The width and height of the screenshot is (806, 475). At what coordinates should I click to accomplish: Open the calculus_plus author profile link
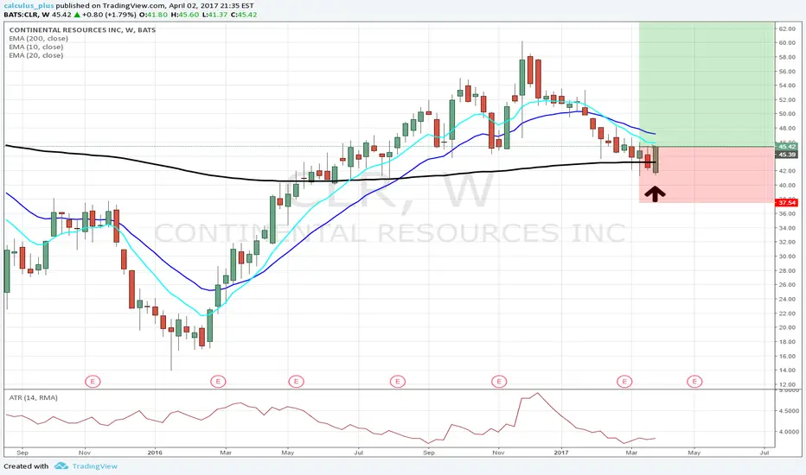pyautogui.click(x=29, y=6)
